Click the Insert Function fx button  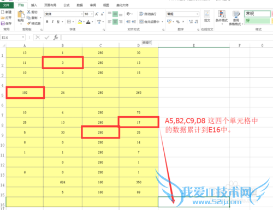(x=56, y=38)
